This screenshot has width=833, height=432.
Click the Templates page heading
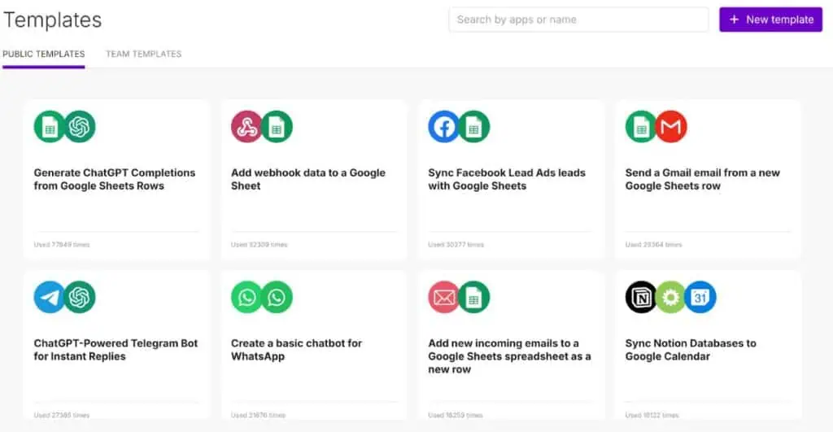coord(52,20)
